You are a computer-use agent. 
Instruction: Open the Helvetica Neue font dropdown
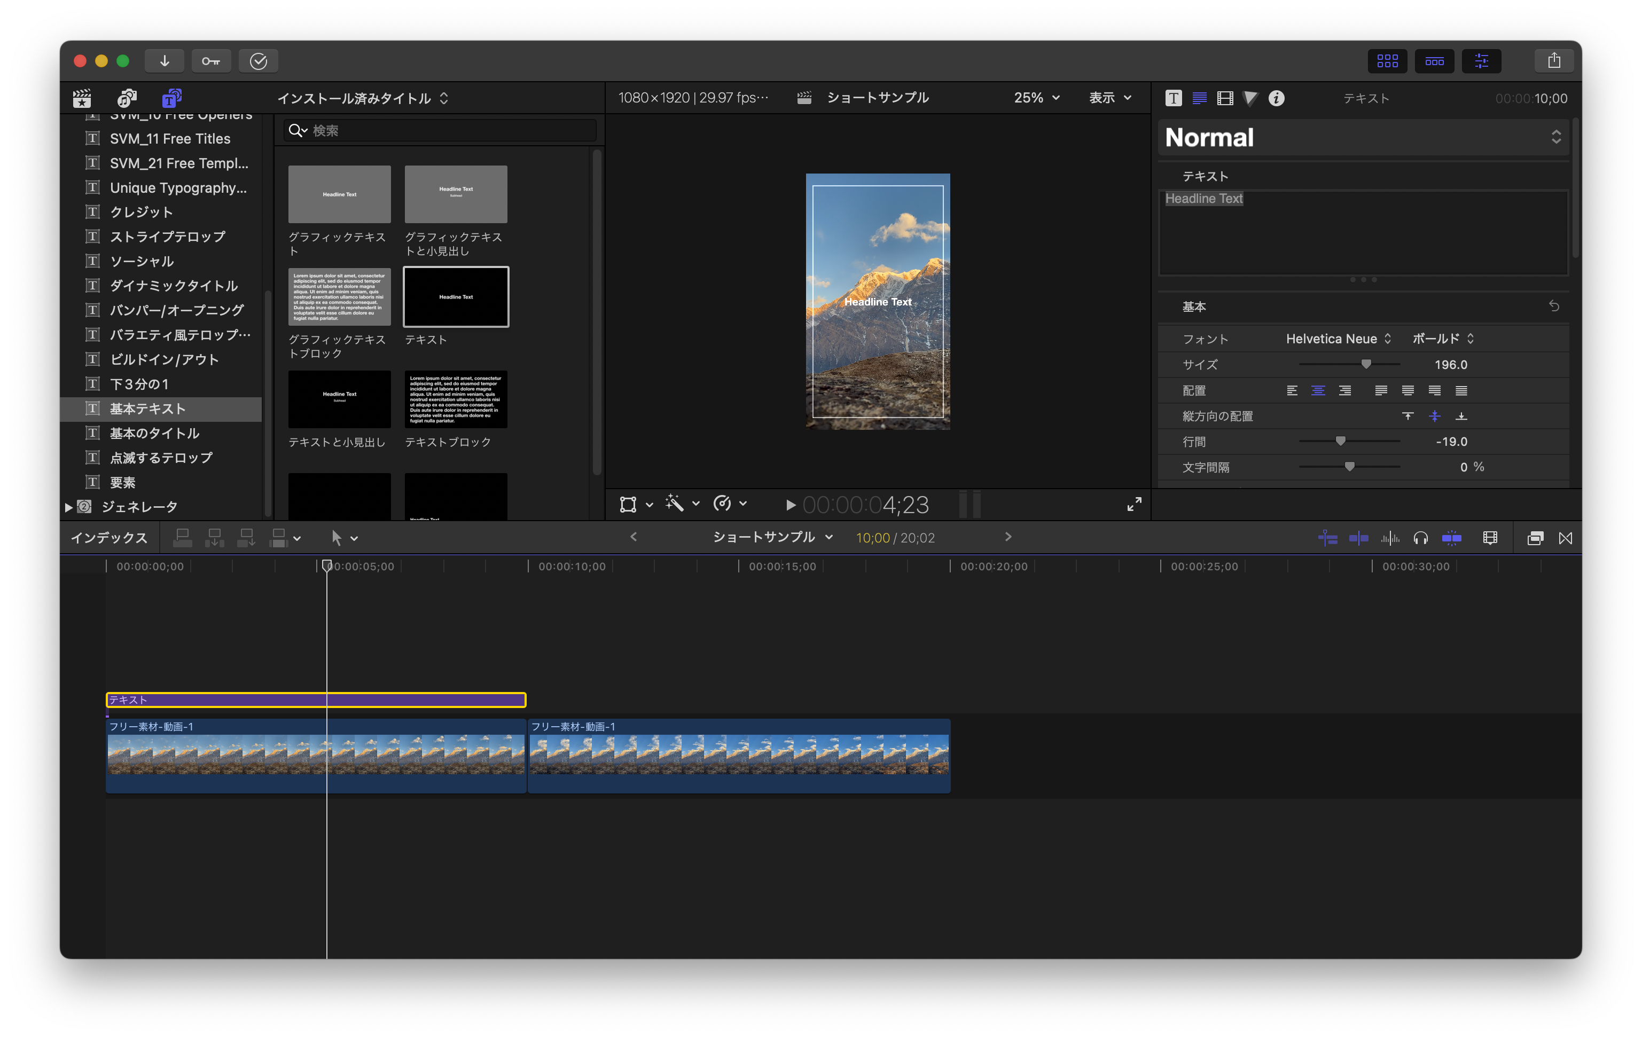coord(1337,339)
